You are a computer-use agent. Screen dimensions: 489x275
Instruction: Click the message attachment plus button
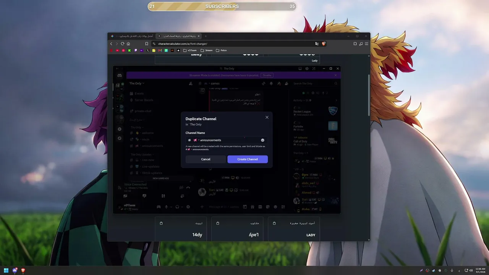tap(202, 207)
